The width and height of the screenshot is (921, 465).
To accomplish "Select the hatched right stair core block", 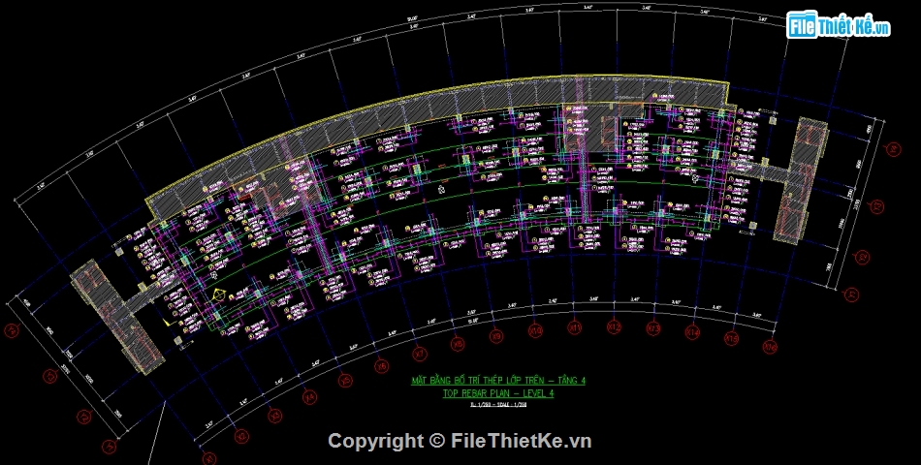I will pos(801,179).
